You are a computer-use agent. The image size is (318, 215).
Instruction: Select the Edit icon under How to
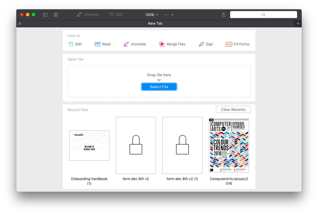pyautogui.click(x=70, y=44)
